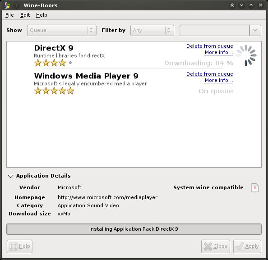Viewport: 268px width, 260px height.
Task: Select the Windows Media Player 9 title
Action: (86, 76)
